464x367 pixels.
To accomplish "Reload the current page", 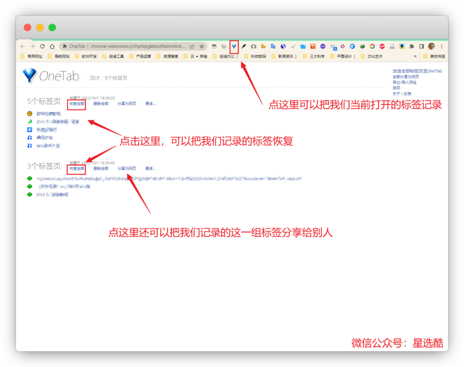I will click(42, 46).
